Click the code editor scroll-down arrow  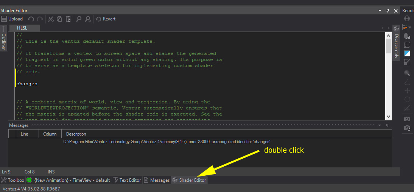click(x=388, y=117)
